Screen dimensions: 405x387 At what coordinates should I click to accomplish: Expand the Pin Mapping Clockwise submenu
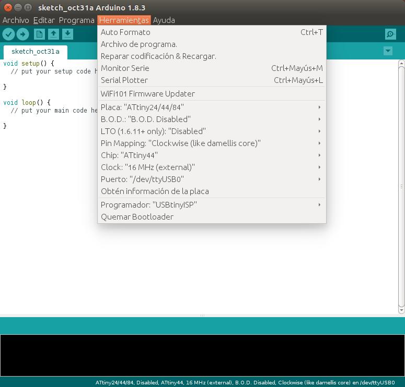point(212,143)
